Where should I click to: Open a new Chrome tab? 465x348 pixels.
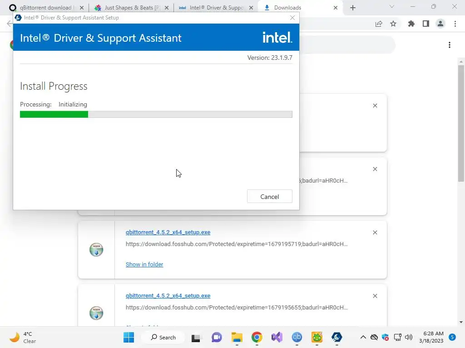coord(352,8)
